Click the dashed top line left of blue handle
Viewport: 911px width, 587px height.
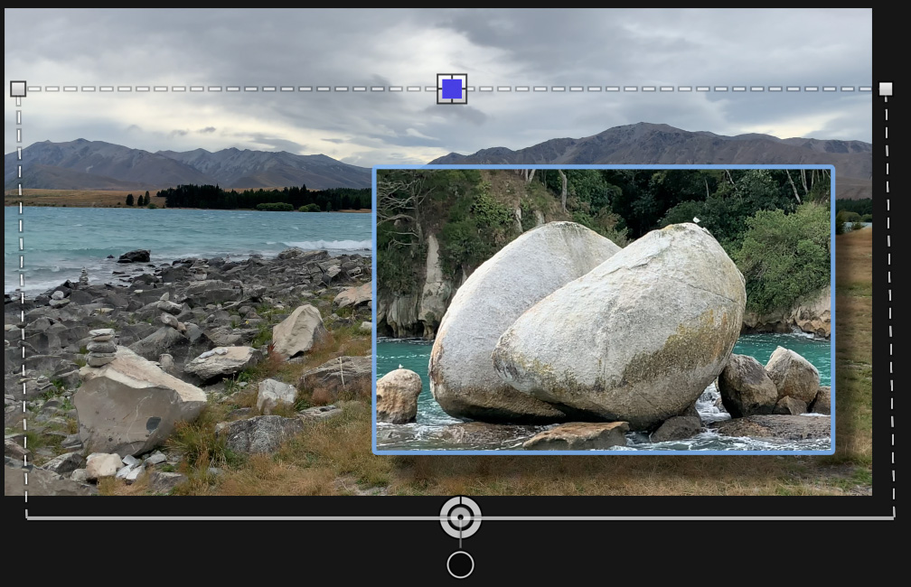tap(226, 89)
